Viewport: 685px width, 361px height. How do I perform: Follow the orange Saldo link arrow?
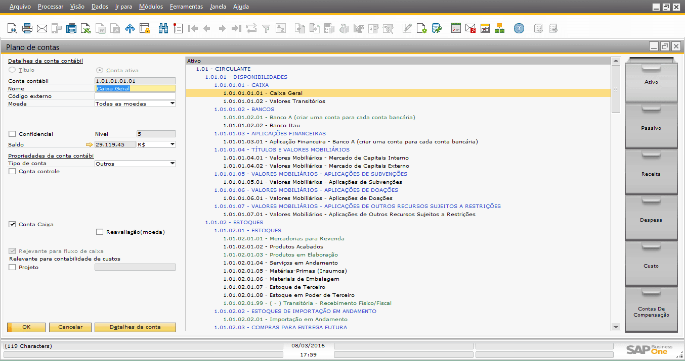[90, 144]
